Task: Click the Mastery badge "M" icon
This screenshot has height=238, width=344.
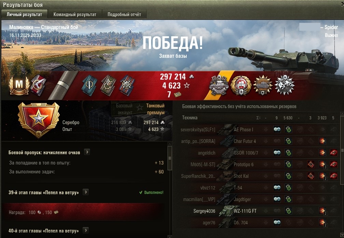Action: click(19, 85)
